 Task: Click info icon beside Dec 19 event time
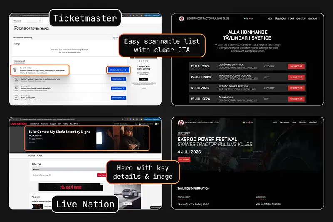point(30,68)
